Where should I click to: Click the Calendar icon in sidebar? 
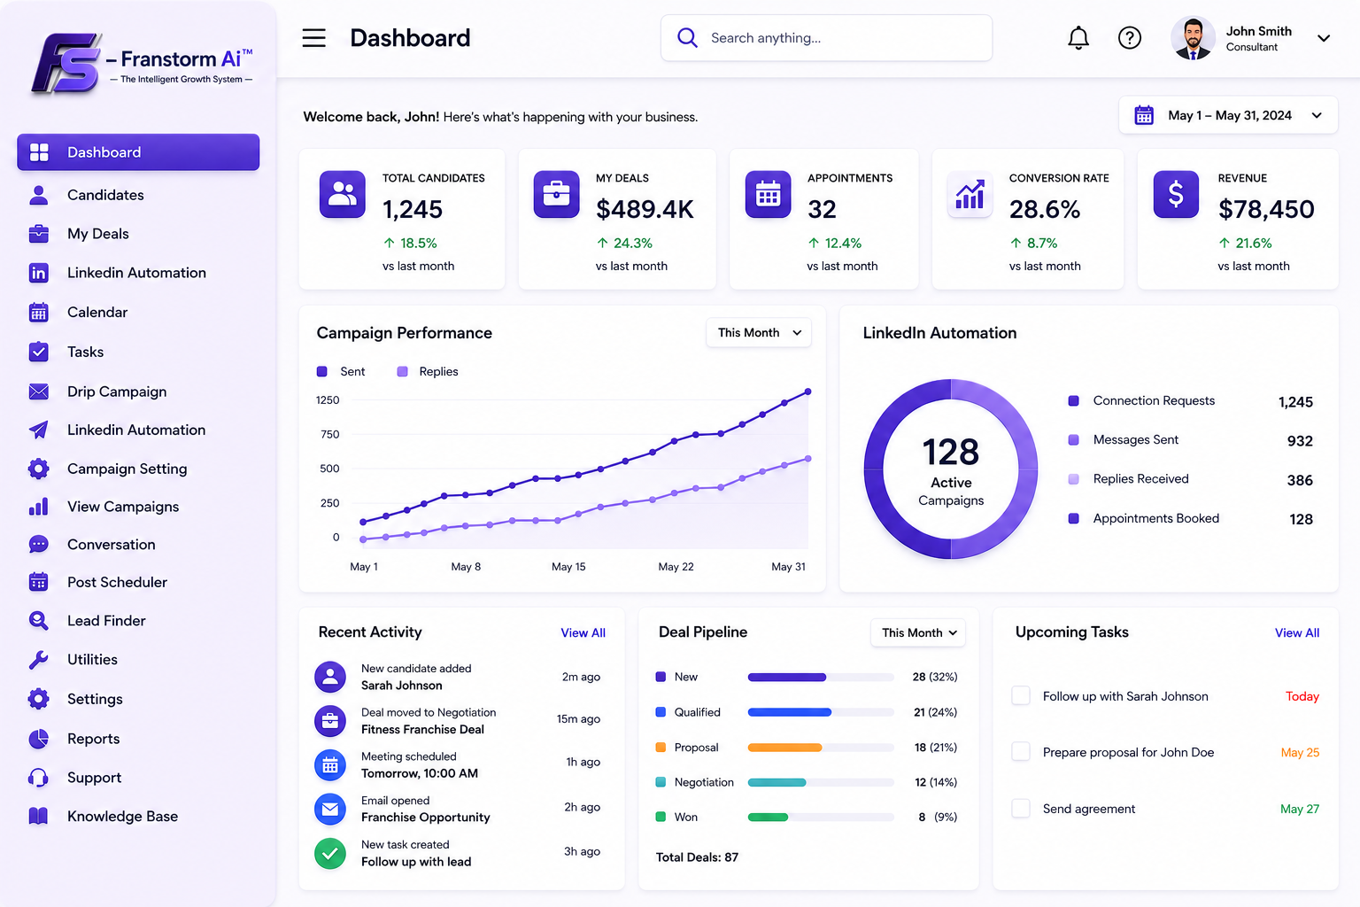[x=39, y=313]
